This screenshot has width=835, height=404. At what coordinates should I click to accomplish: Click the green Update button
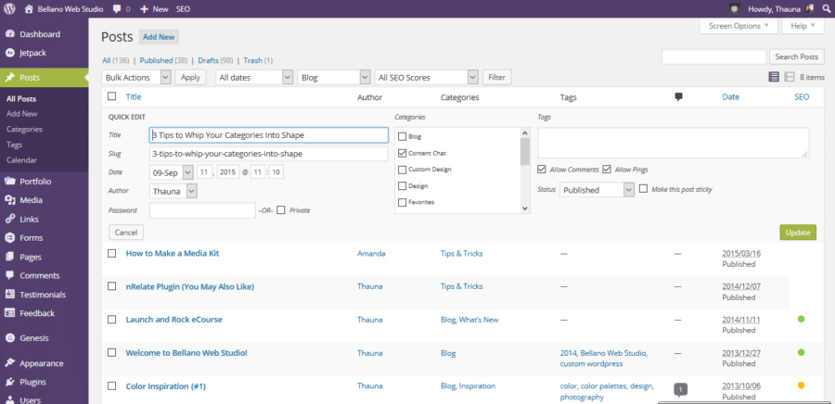coord(798,233)
